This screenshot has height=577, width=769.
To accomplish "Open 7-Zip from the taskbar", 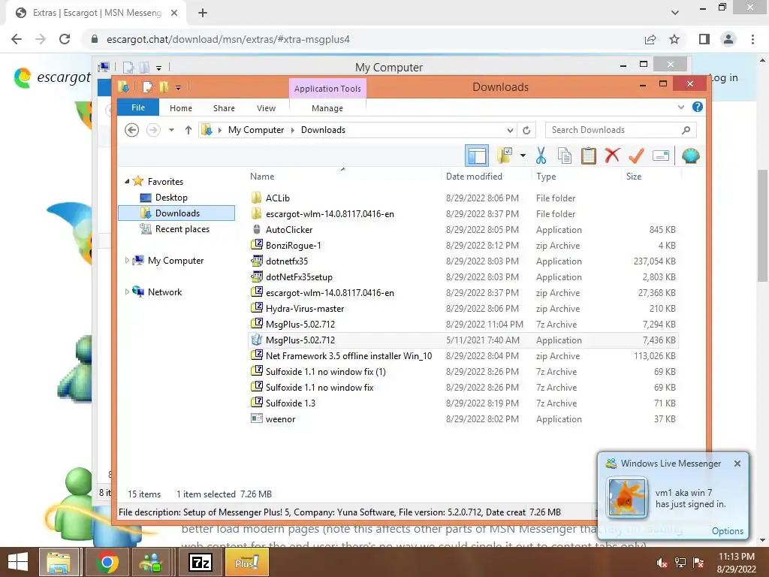I will tap(201, 562).
